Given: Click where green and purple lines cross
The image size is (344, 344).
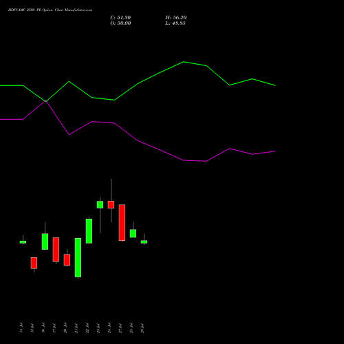Looking at the screenshot, I should coord(46,101).
